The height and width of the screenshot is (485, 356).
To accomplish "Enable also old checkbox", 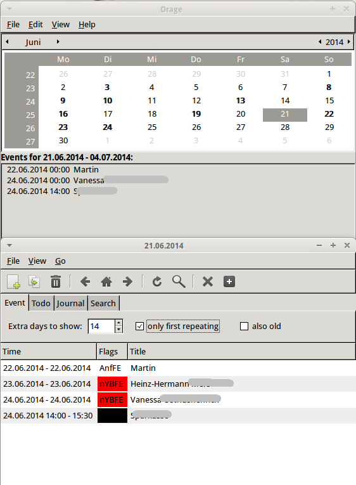I will click(244, 327).
